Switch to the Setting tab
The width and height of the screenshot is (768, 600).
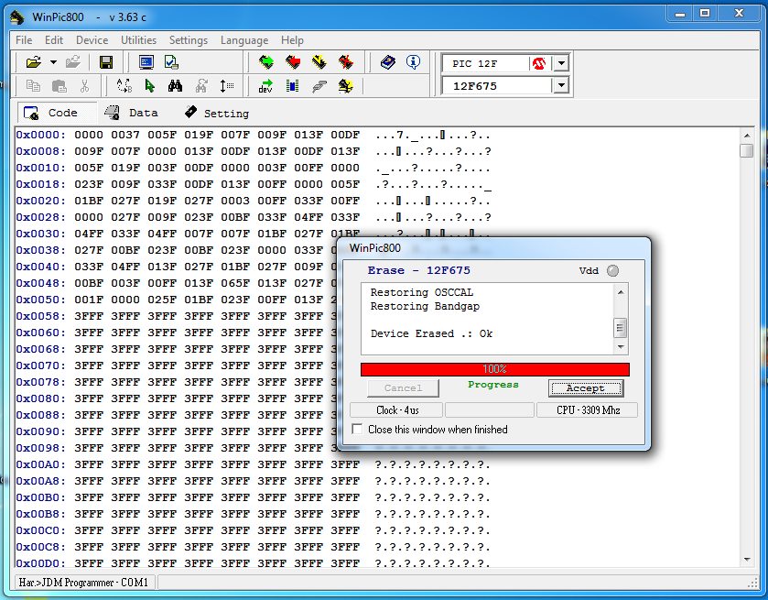[217, 114]
